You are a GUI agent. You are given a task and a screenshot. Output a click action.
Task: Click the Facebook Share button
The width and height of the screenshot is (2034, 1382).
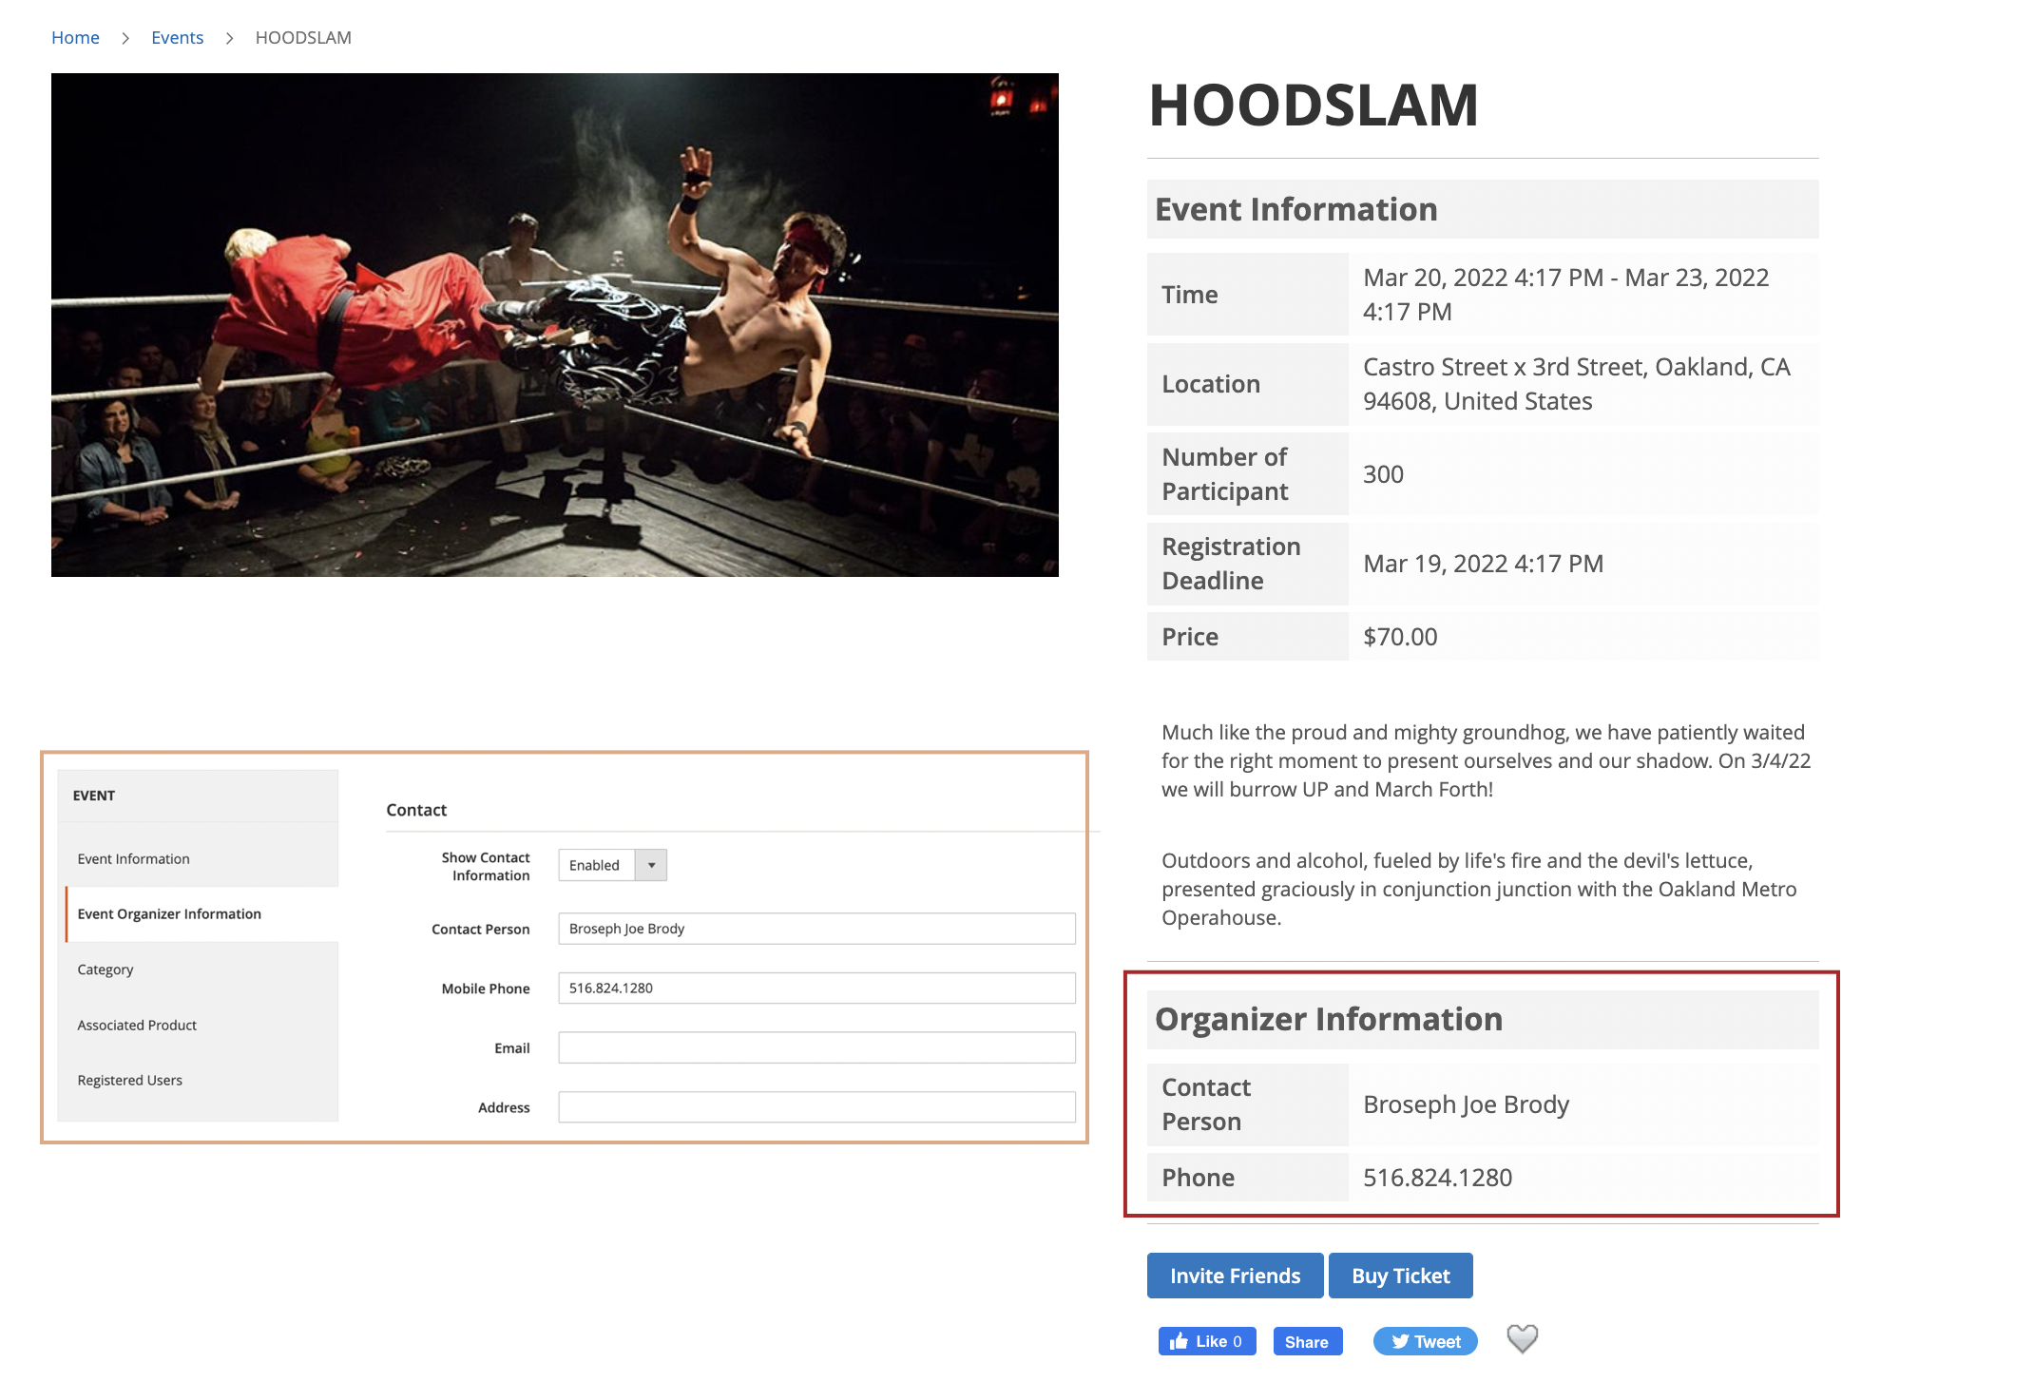(x=1307, y=1341)
